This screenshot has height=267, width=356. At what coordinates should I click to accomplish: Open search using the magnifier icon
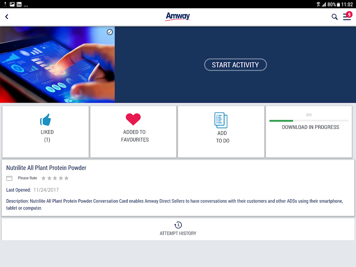coord(334,16)
